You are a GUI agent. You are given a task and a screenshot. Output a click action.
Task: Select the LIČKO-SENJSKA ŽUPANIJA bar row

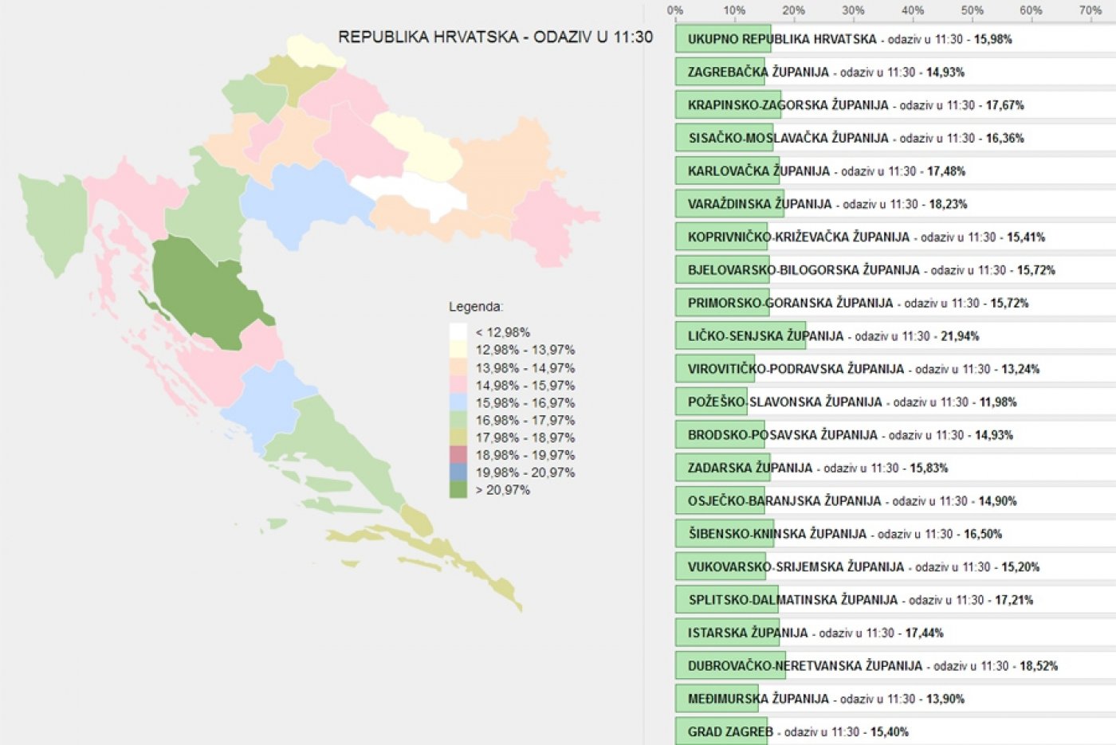click(x=740, y=336)
